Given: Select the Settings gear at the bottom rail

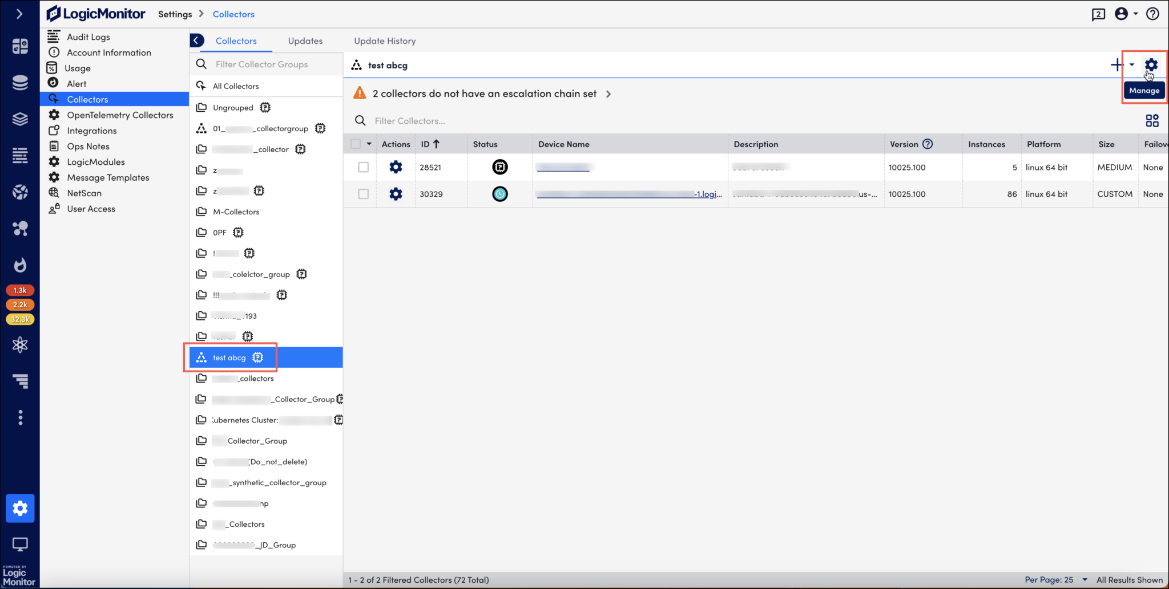Looking at the screenshot, I should (20, 508).
